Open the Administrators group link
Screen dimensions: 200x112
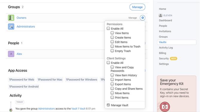point(26,26)
